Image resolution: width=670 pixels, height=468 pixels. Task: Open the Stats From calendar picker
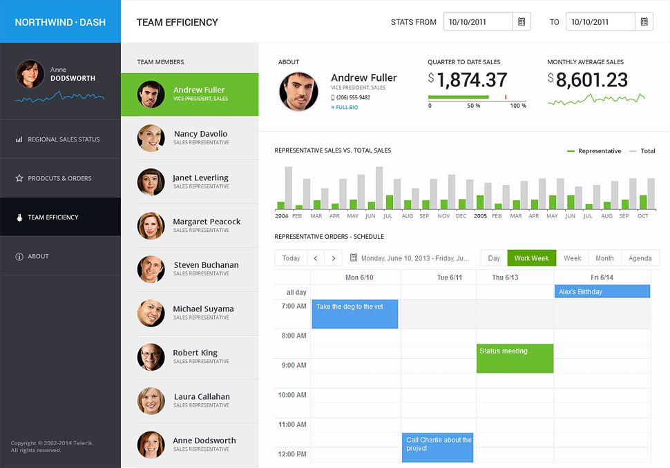[x=521, y=22]
